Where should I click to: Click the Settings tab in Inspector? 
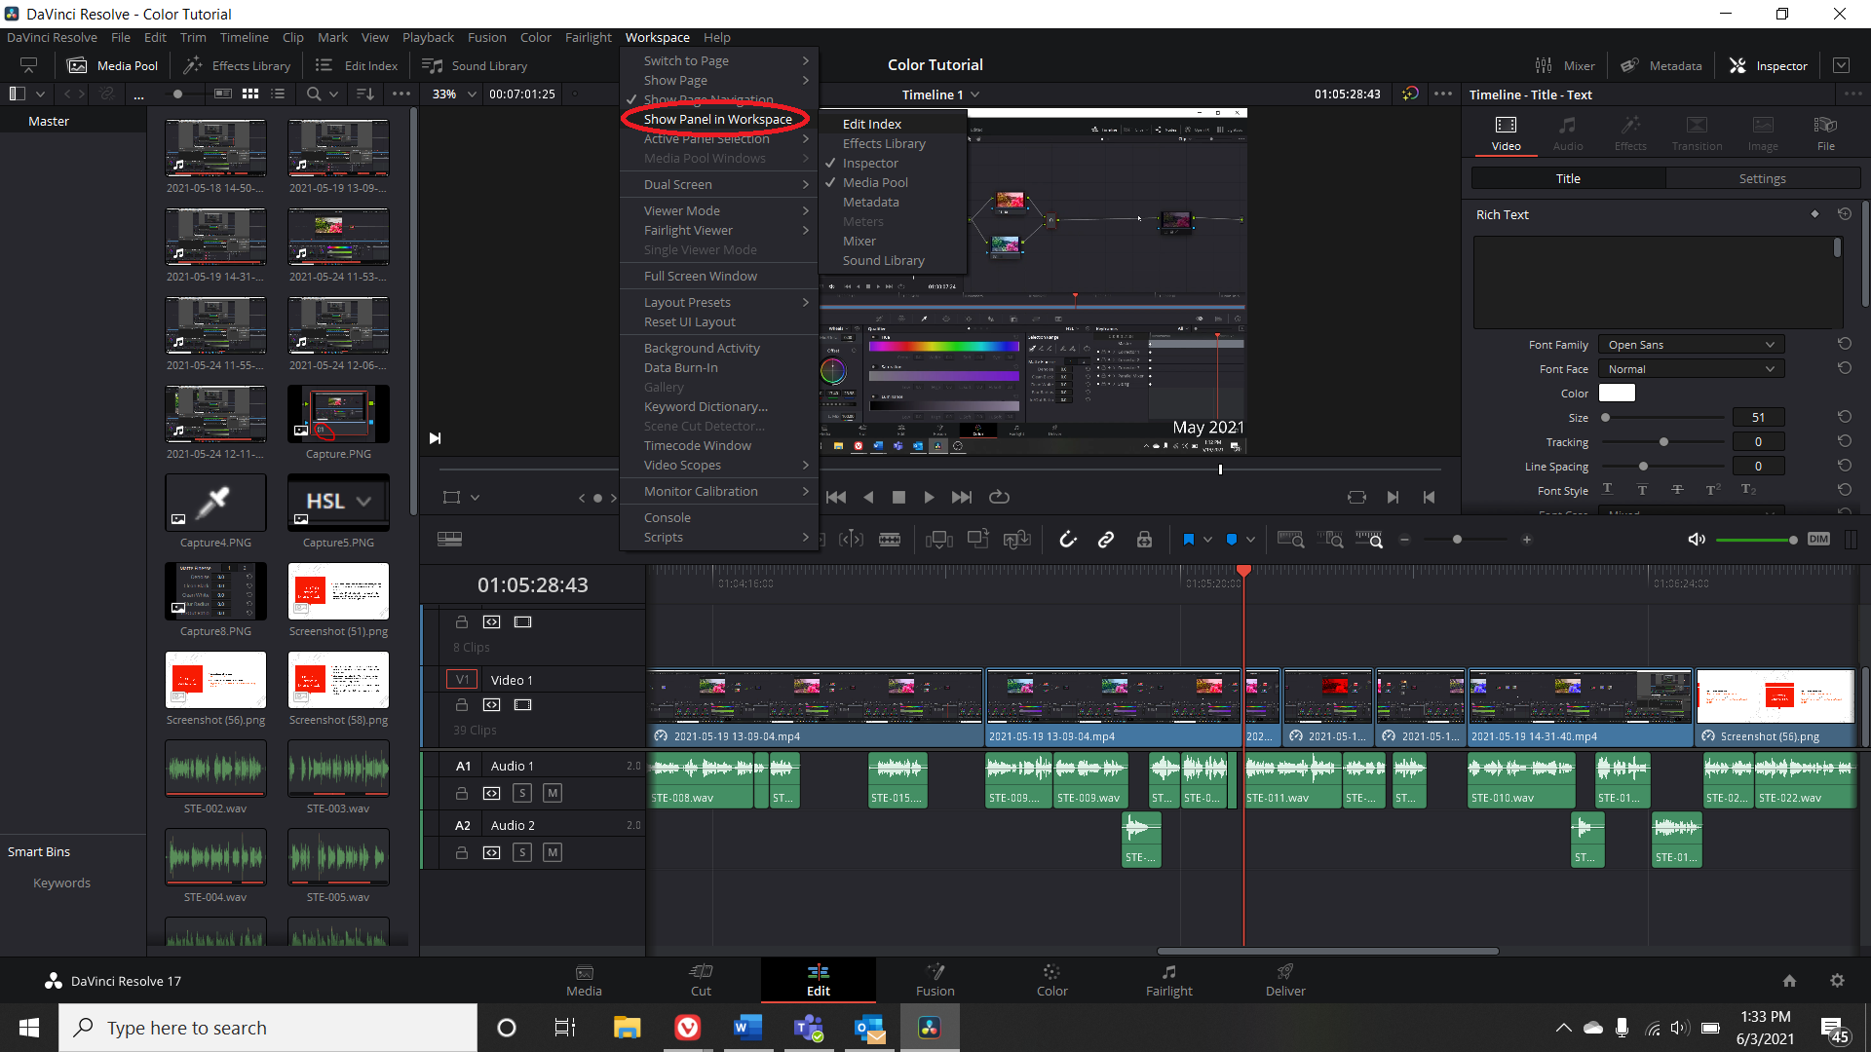pyautogui.click(x=1762, y=178)
